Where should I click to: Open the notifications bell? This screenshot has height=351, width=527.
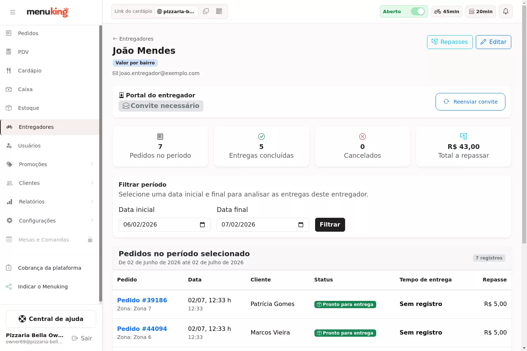(x=506, y=11)
